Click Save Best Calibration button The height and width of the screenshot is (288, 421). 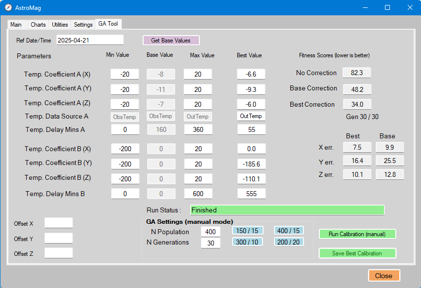[357, 253]
